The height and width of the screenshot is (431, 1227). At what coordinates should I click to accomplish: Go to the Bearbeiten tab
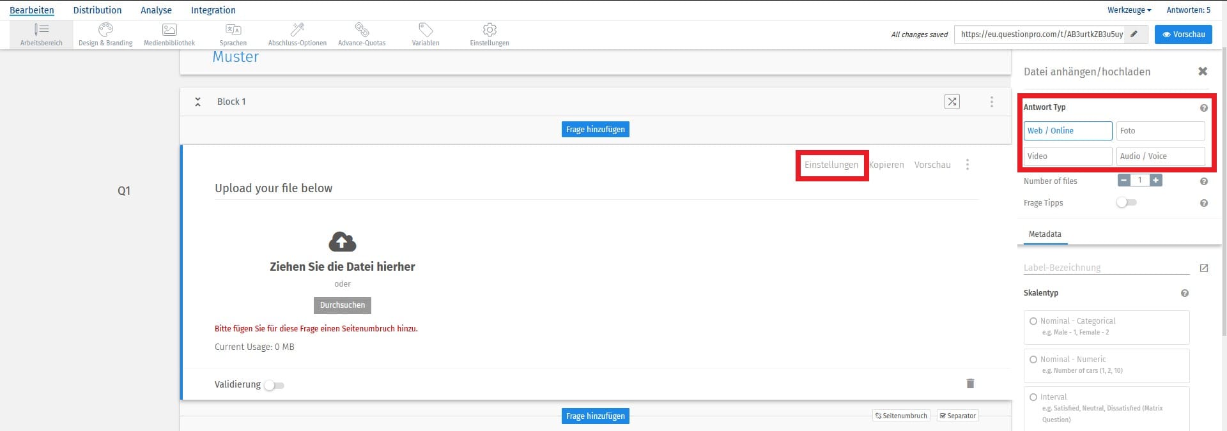click(32, 10)
